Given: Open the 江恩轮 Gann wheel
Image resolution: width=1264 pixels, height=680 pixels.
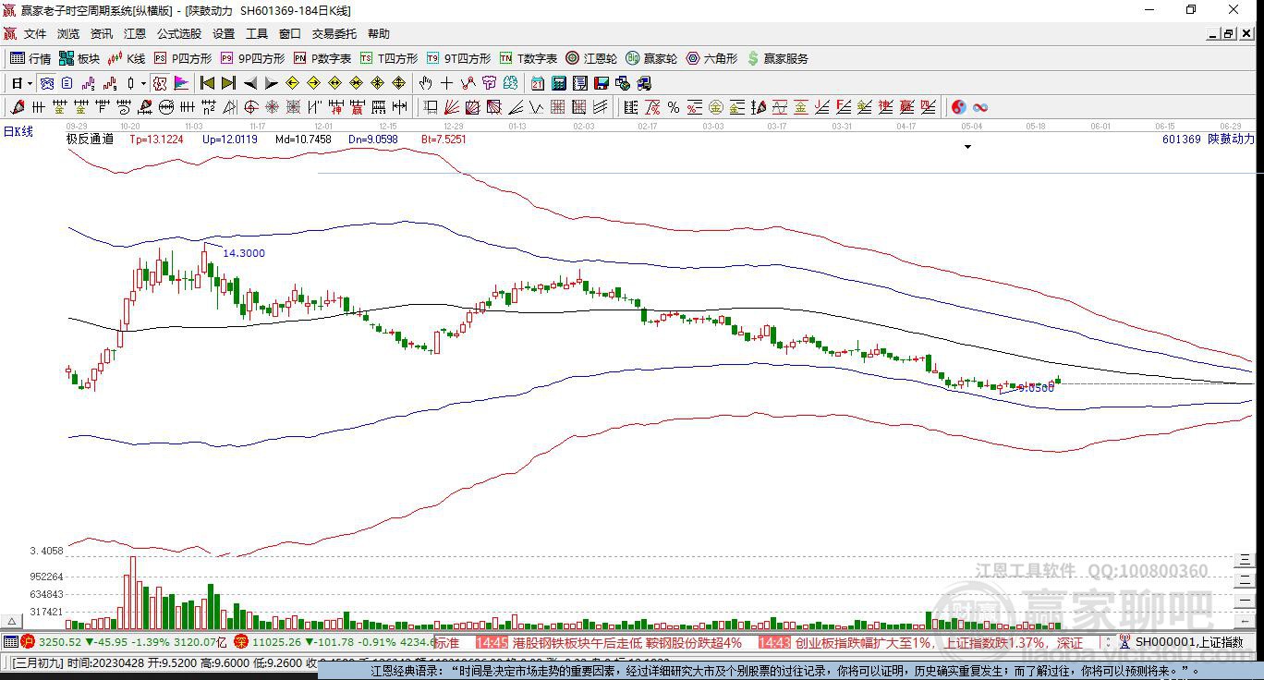Looking at the screenshot, I should pos(591,58).
